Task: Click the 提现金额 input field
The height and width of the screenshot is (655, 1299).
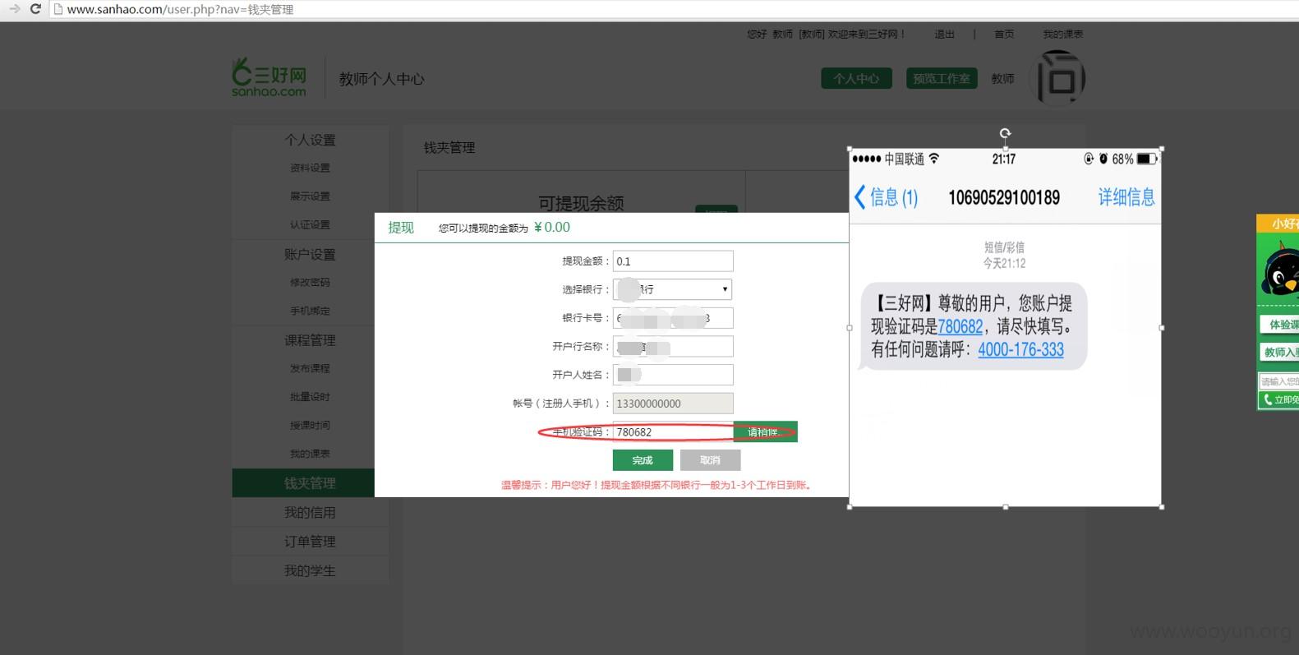Action: coord(673,261)
